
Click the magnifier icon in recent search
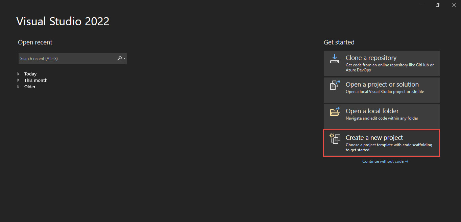point(119,59)
